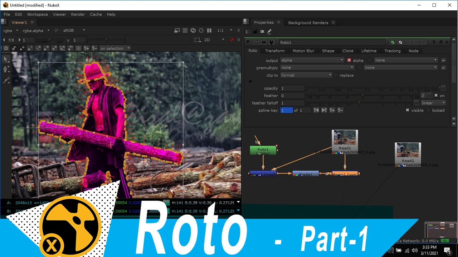
Task: Enable the locked checkbox
Action: pyautogui.click(x=428, y=110)
